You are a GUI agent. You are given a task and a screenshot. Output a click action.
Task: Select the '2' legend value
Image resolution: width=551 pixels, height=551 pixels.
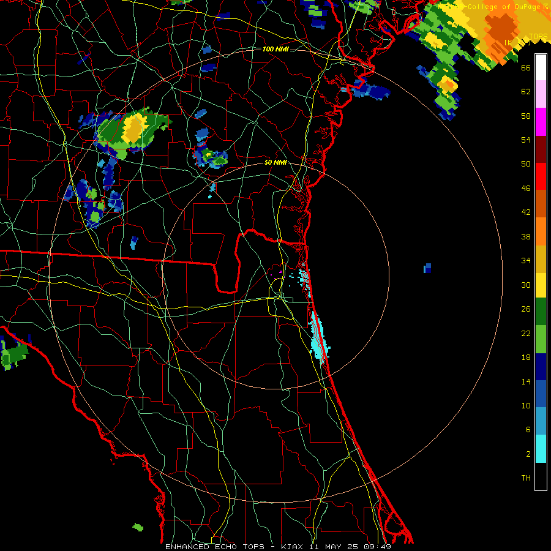point(528,454)
